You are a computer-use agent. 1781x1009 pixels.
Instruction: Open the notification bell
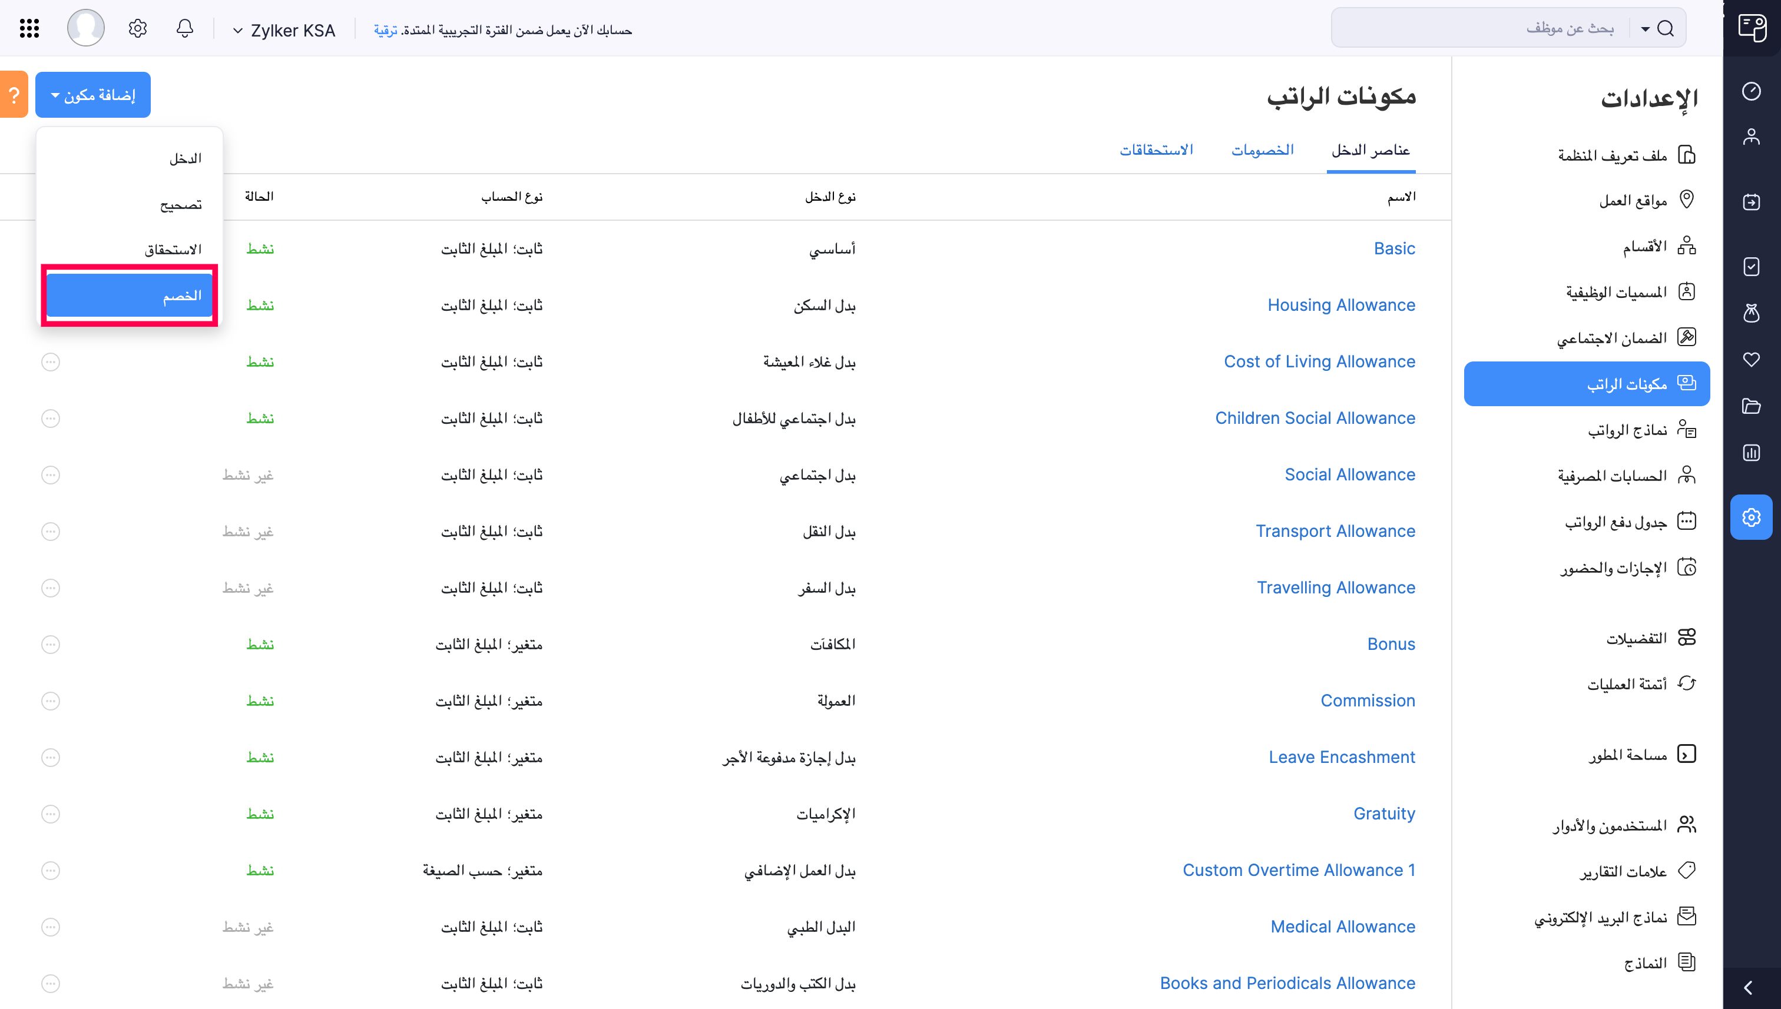tap(184, 28)
